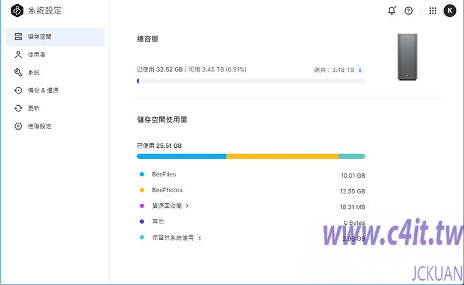Click the 12.55 GB value

pyautogui.click(x=353, y=191)
